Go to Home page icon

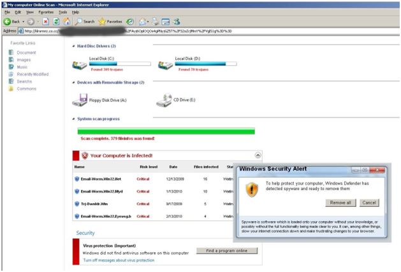click(x=67, y=22)
